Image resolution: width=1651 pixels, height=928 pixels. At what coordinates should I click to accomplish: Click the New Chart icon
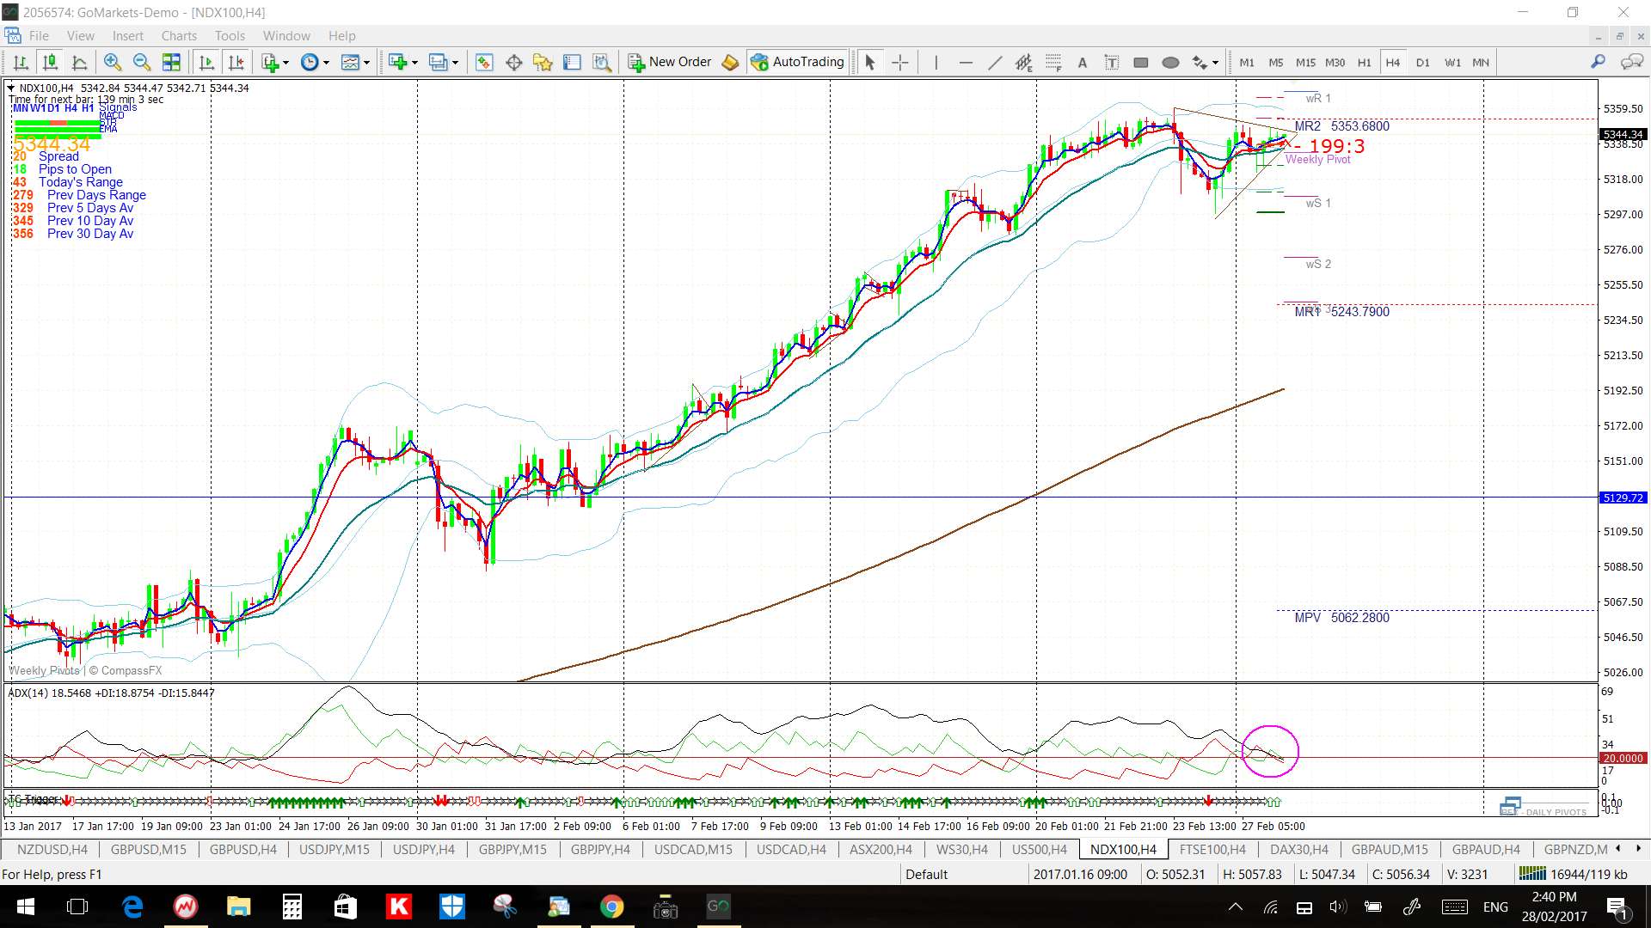coord(397,62)
